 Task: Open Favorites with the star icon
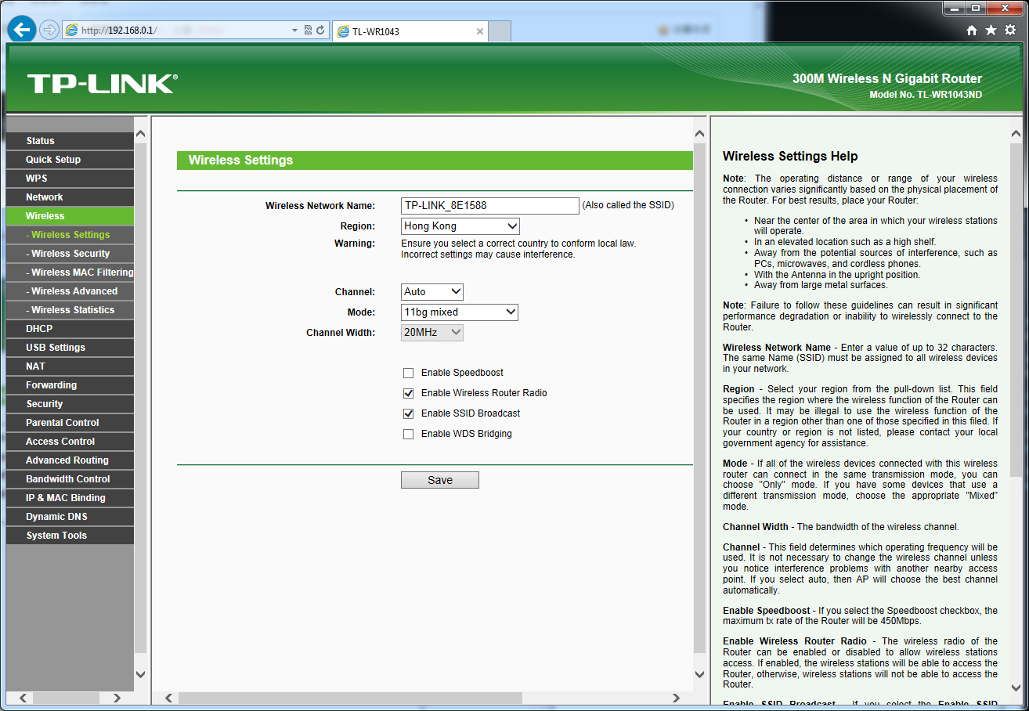coord(991,30)
